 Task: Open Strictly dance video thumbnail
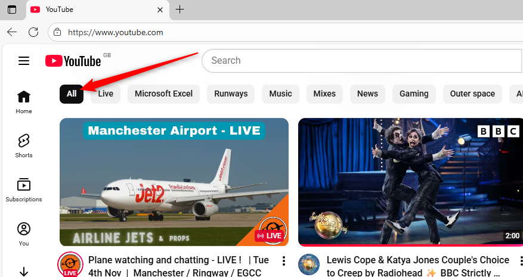click(x=411, y=182)
